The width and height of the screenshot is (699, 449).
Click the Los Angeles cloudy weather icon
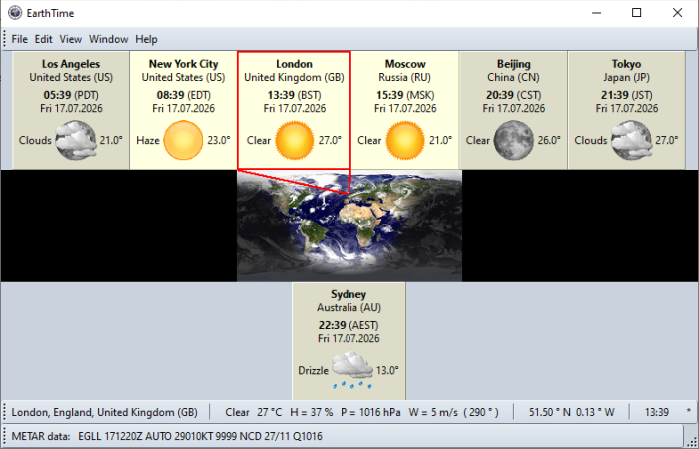(x=76, y=140)
